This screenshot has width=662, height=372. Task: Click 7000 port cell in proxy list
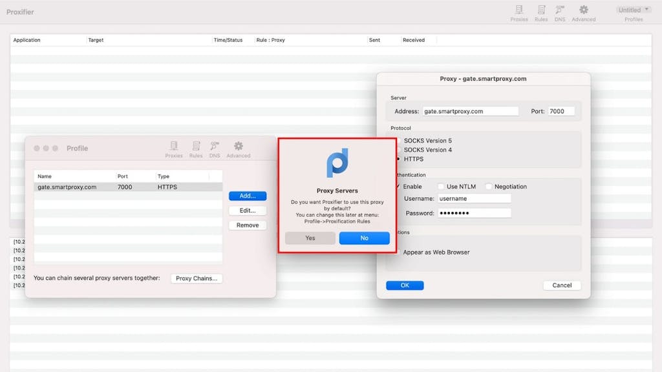(125, 187)
